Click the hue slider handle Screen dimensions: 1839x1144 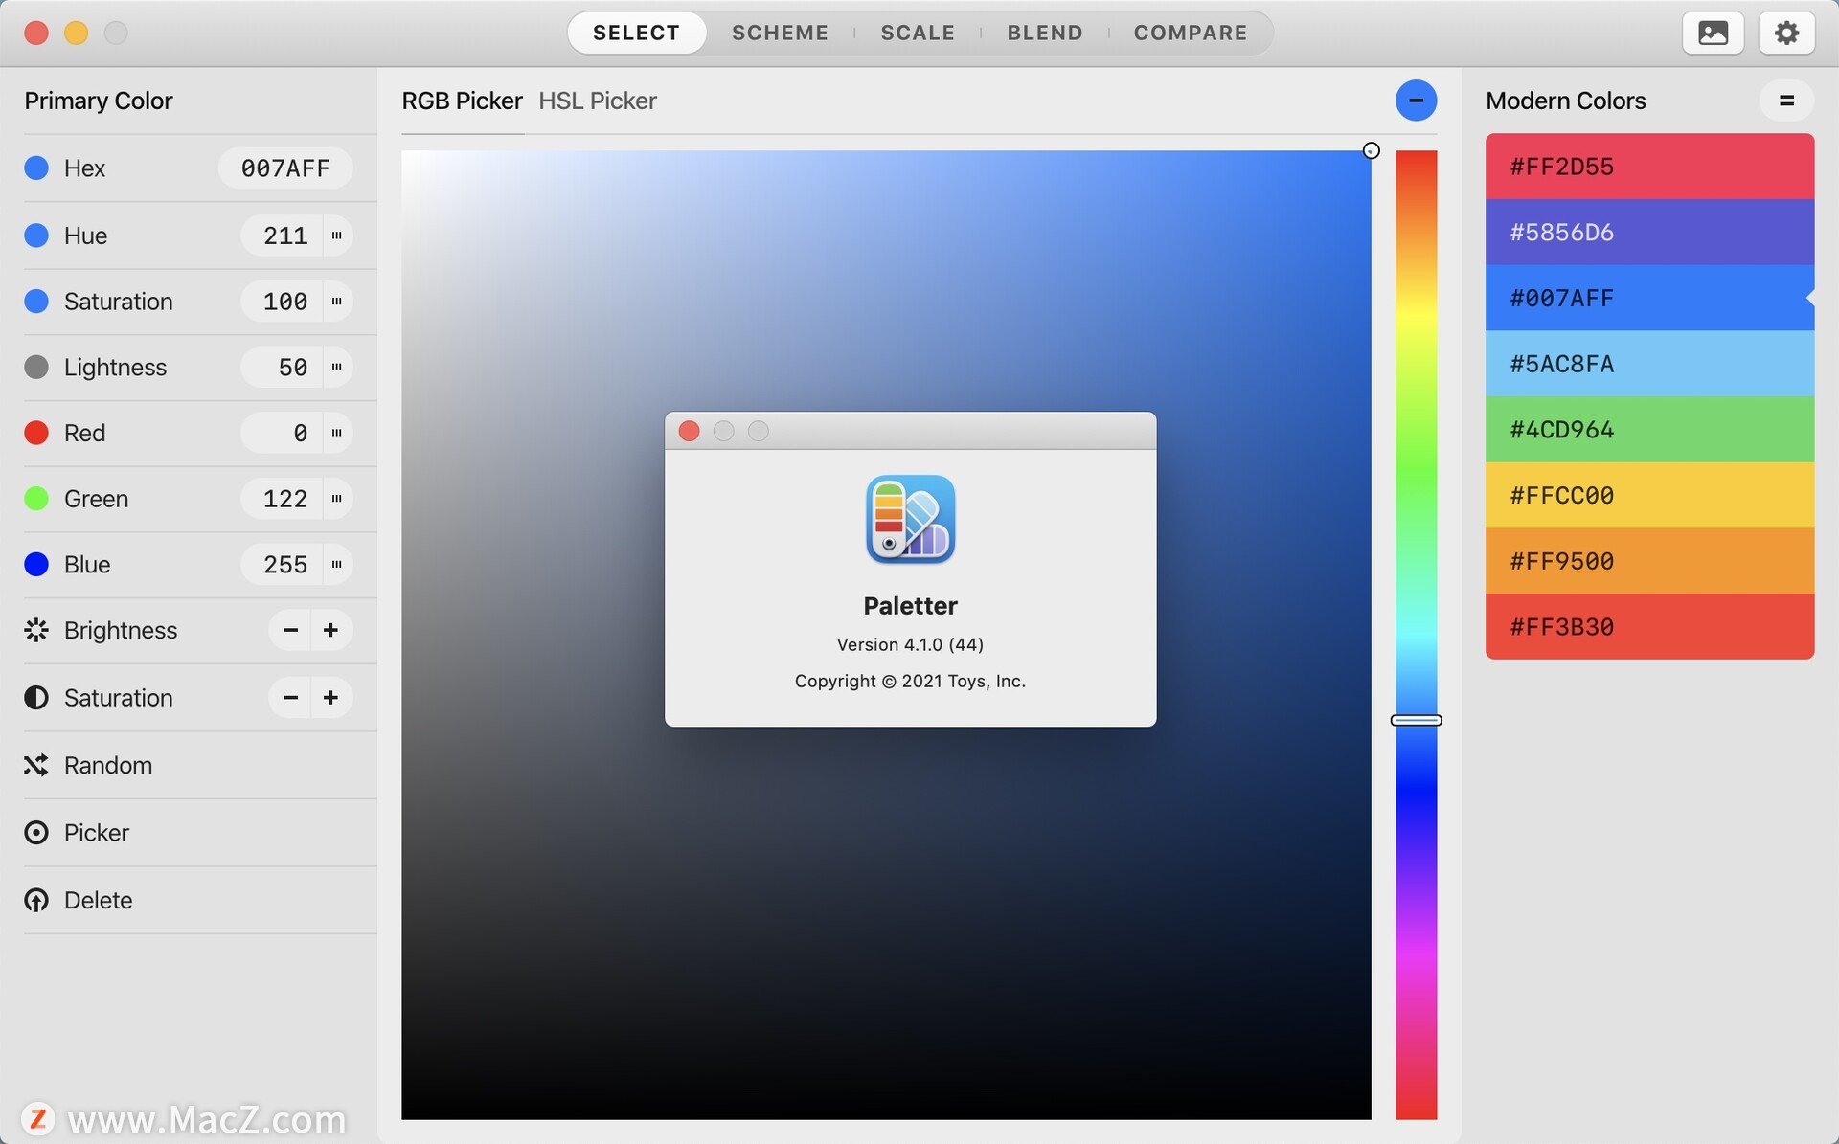click(x=1416, y=720)
